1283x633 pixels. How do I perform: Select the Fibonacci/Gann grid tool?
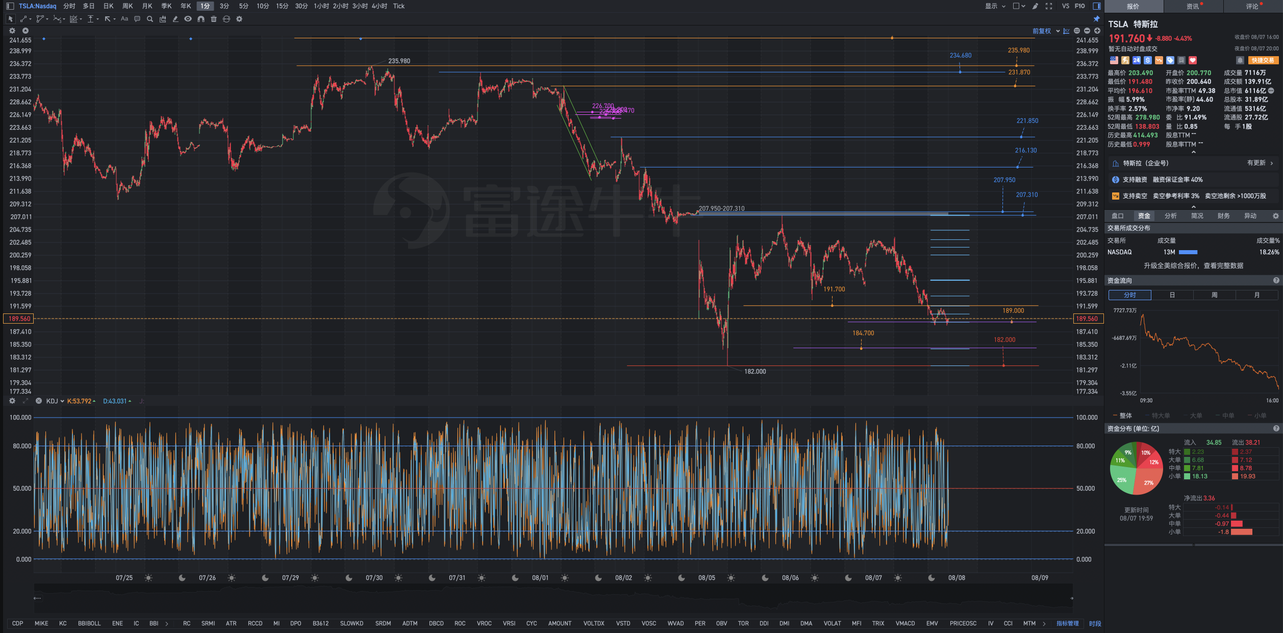click(x=74, y=19)
